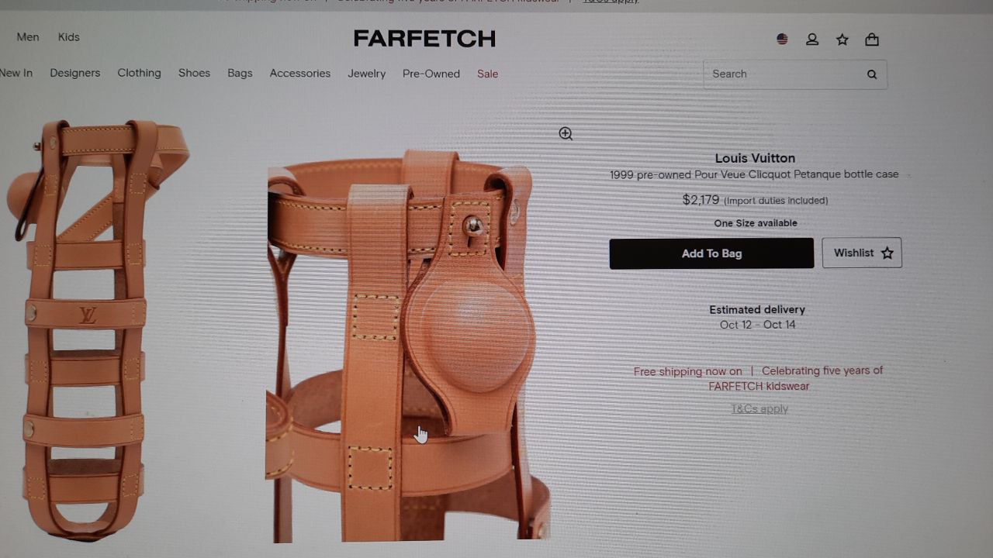
Task: Zoom product image with magnifier icon
Action: tap(566, 134)
